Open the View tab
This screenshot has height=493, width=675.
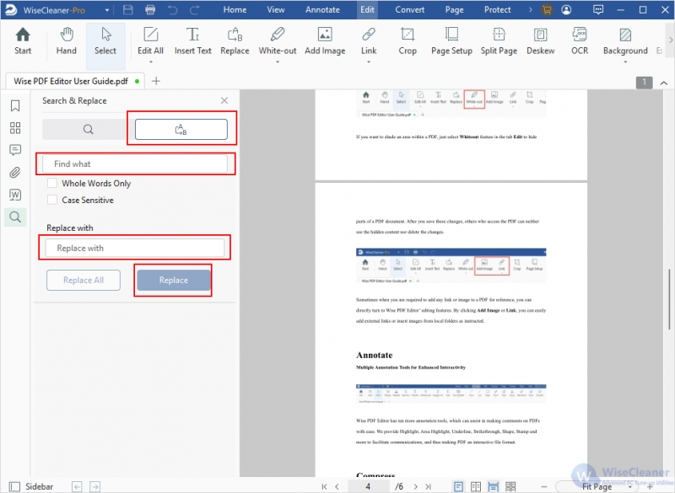click(x=276, y=10)
